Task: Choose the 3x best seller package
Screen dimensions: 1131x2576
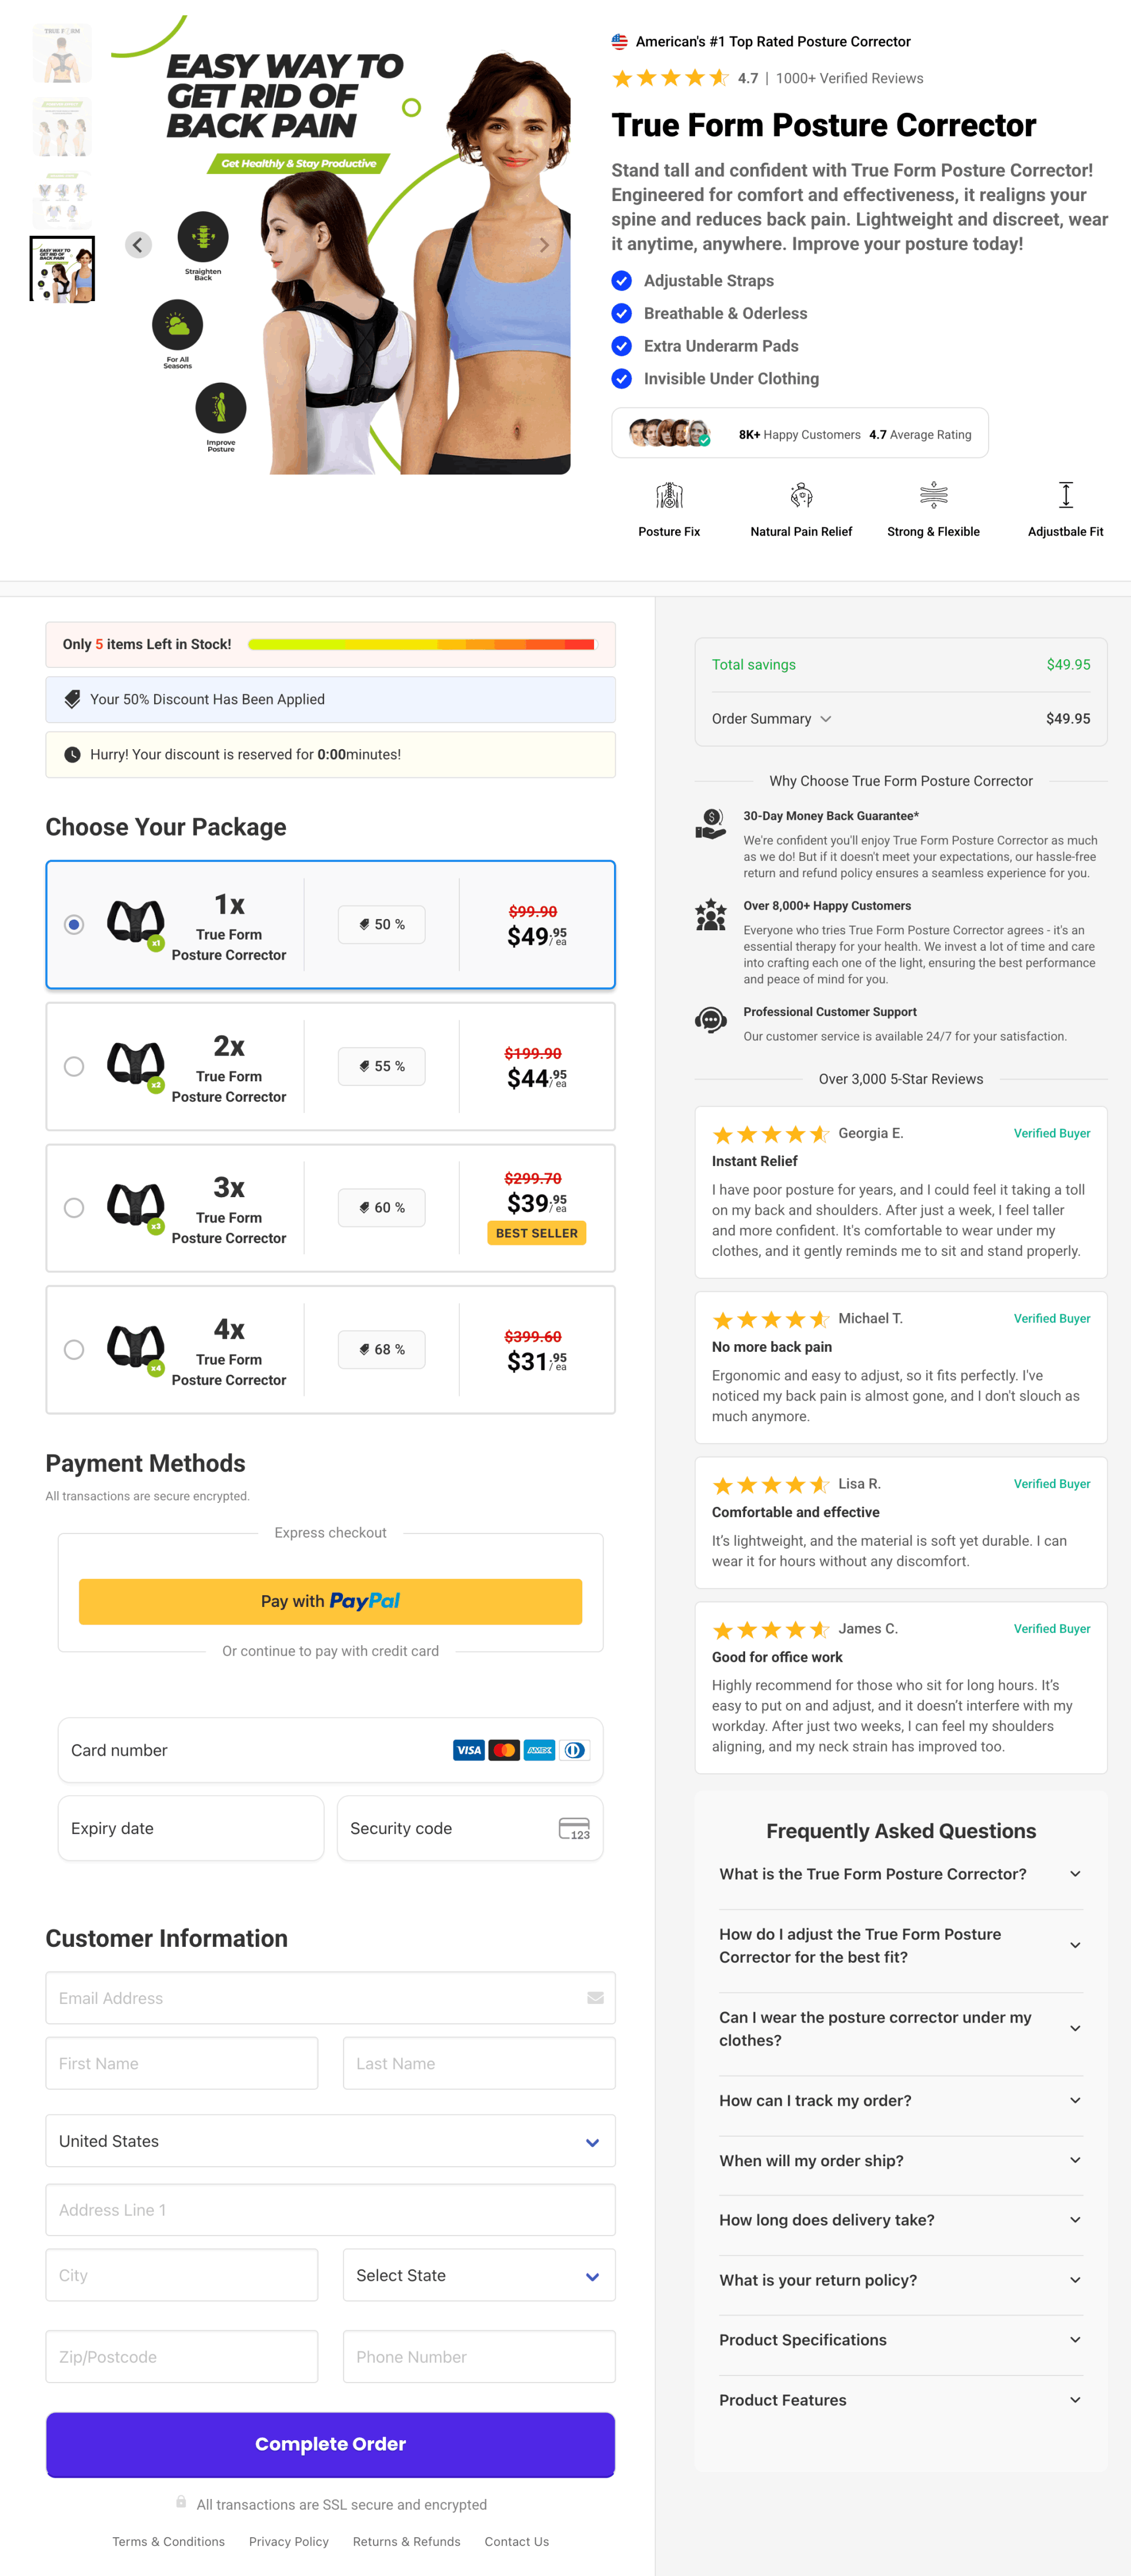Action: [74, 1208]
